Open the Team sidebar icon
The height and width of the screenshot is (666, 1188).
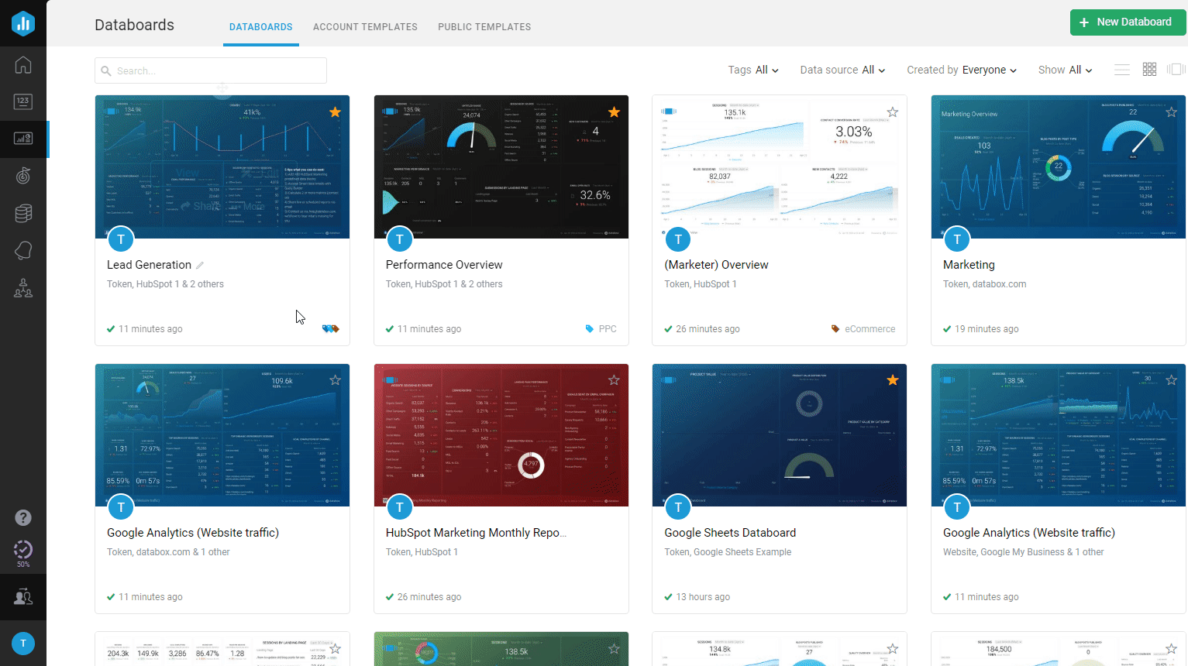[23, 288]
